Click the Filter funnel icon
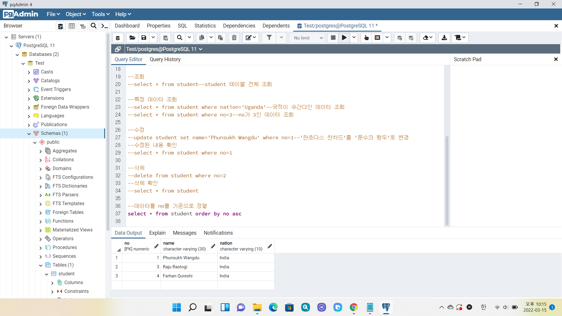Viewport: 562px width, 316px height. 269,38
